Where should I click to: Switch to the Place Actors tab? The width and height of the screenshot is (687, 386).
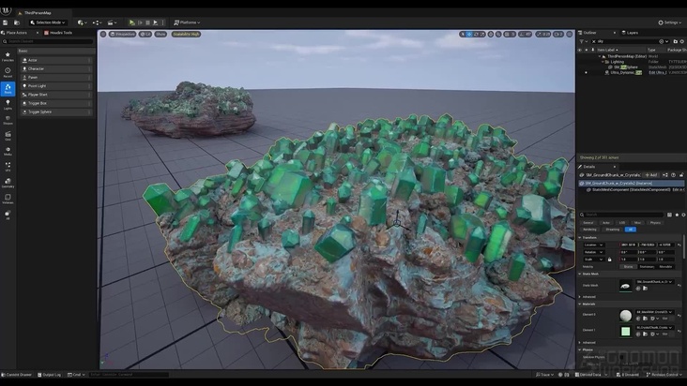pos(17,33)
